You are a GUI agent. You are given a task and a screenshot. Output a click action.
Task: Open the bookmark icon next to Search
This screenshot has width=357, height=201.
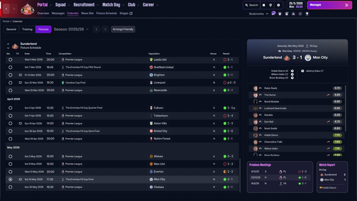pos(264,5)
